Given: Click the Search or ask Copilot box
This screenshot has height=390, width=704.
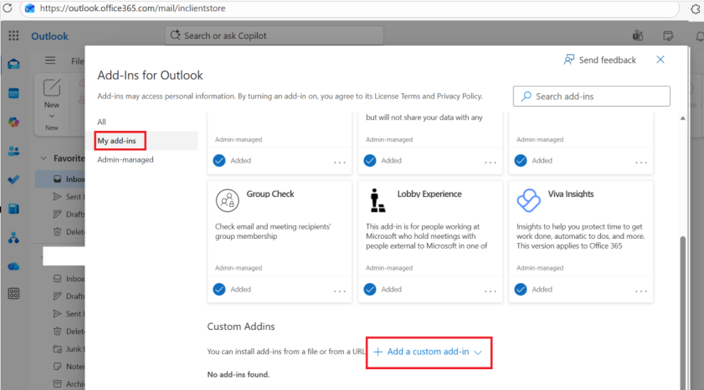Looking at the screenshot, I should [274, 36].
